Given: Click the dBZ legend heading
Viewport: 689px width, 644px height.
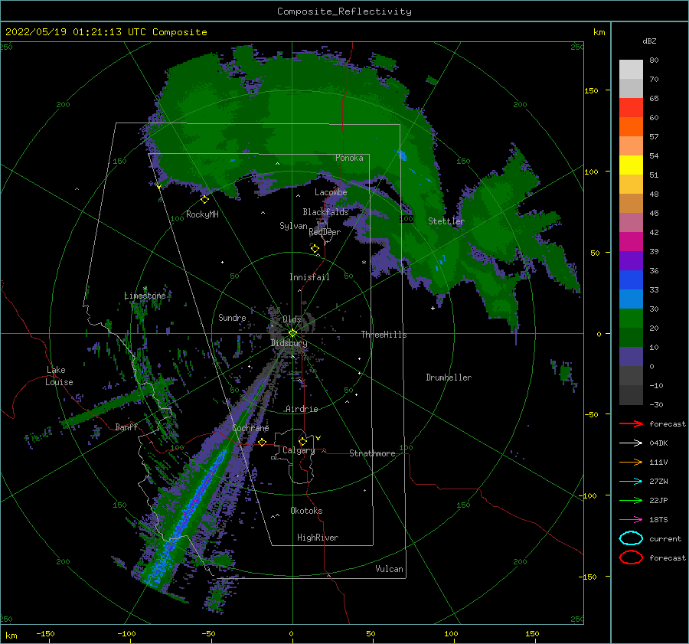Looking at the screenshot, I should tap(649, 41).
